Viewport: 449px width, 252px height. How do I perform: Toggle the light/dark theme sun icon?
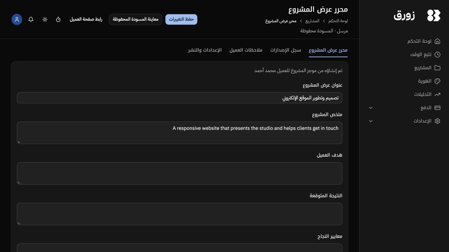click(x=45, y=20)
